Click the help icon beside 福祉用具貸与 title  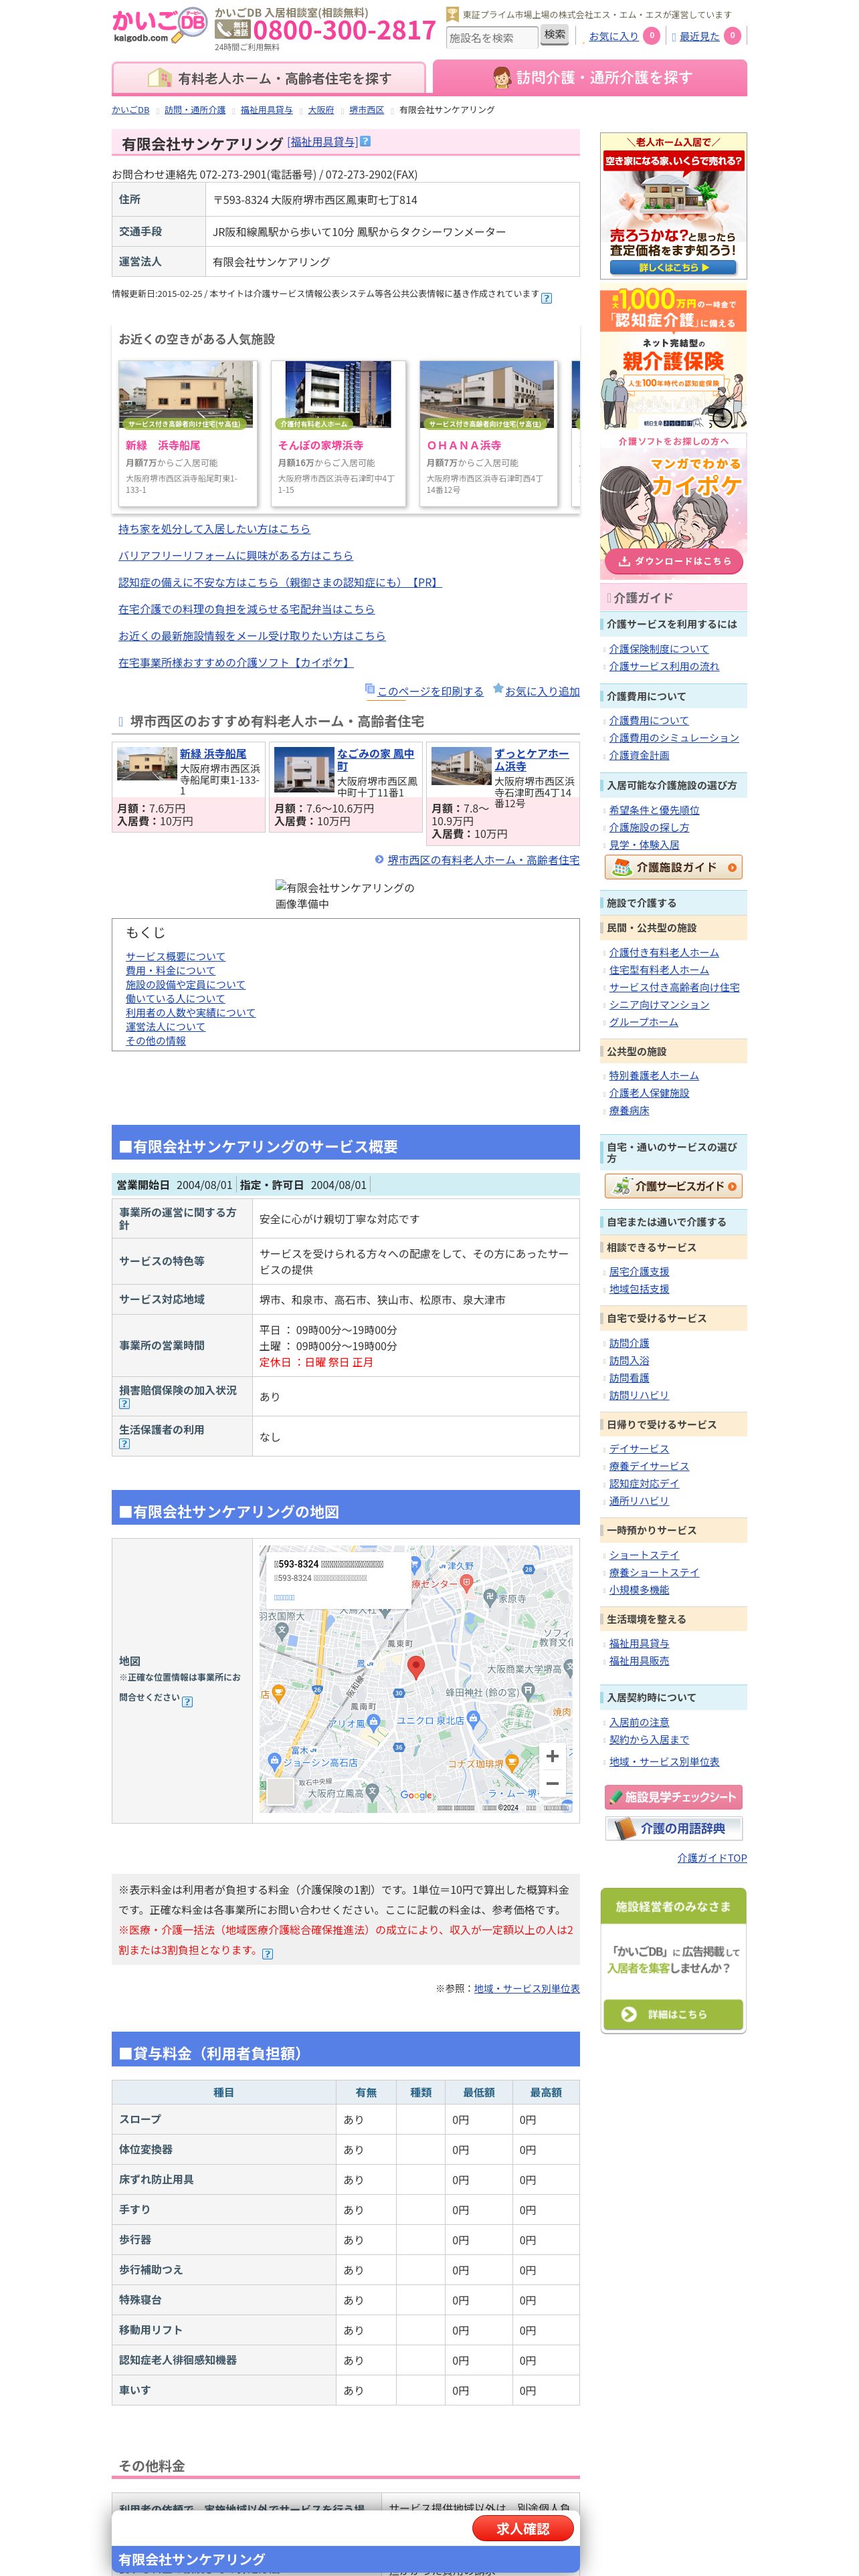(365, 142)
